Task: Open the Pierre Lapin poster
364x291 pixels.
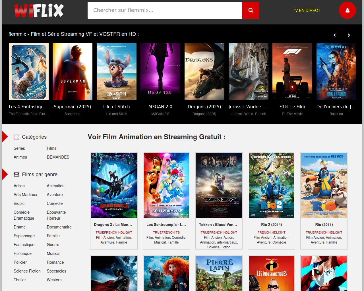Action: [219, 273]
